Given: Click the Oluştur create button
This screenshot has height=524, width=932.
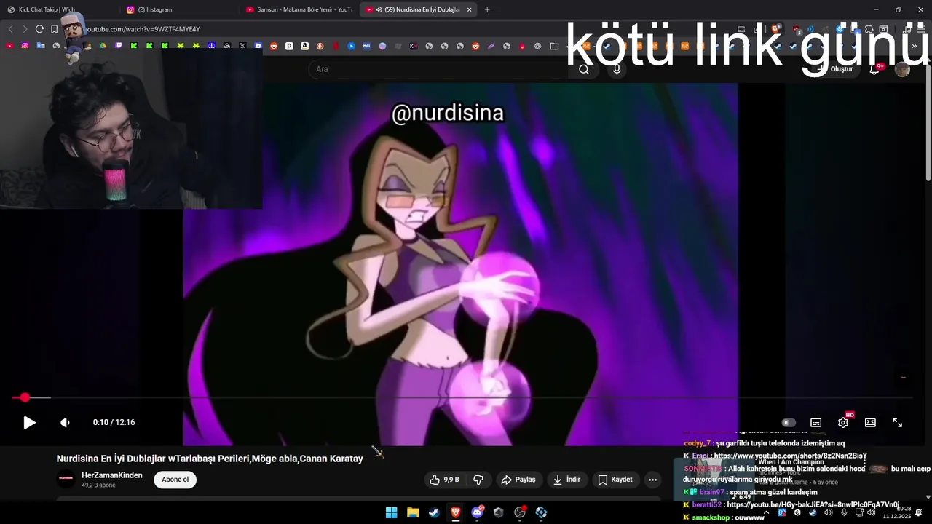Looking at the screenshot, I should click(835, 69).
